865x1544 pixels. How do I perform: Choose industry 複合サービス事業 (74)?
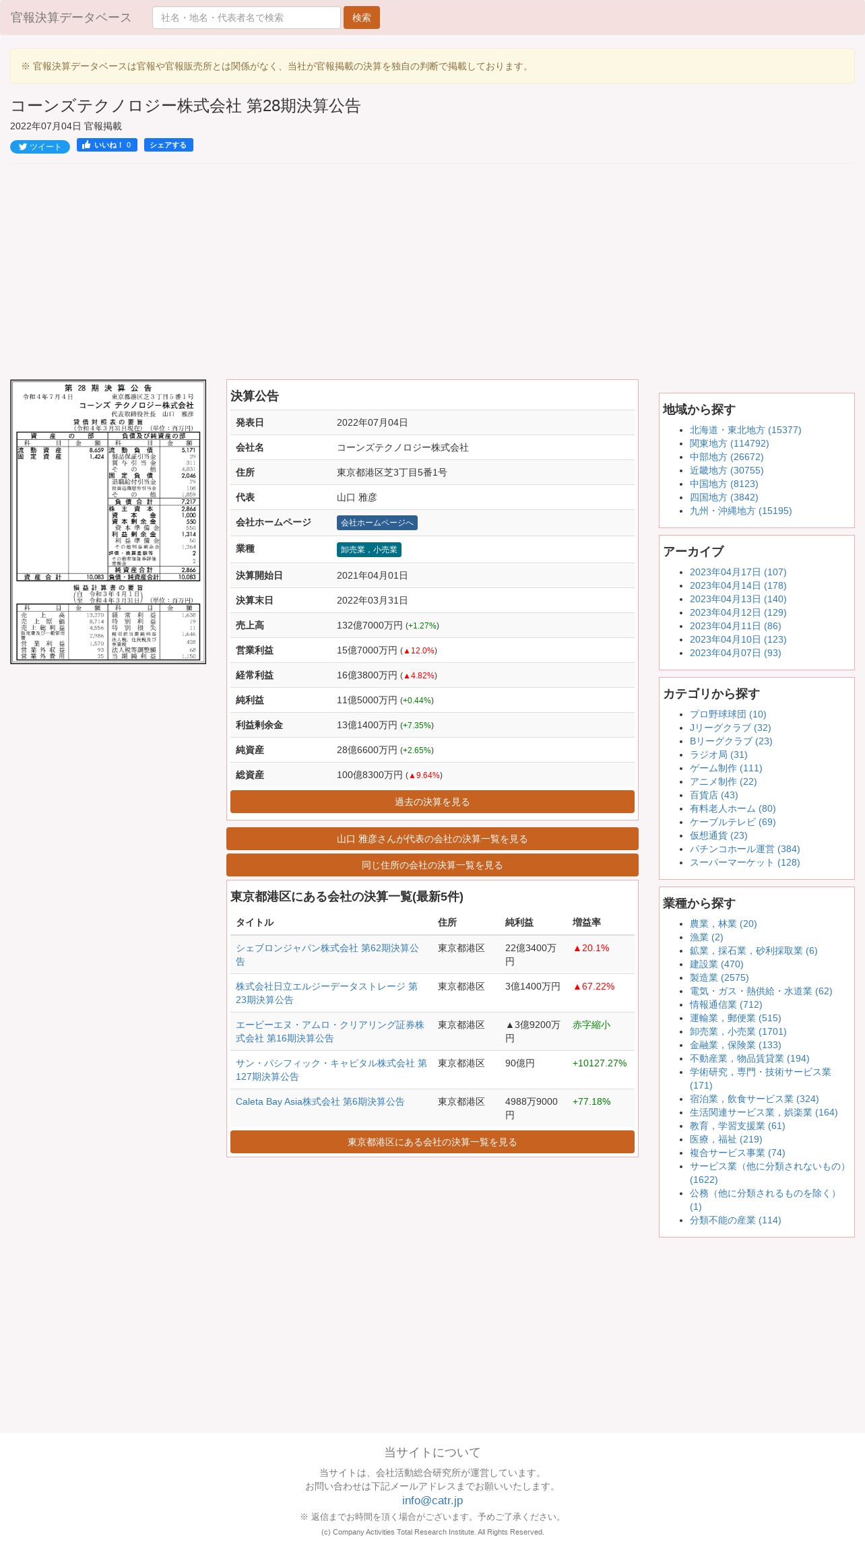(x=737, y=1153)
